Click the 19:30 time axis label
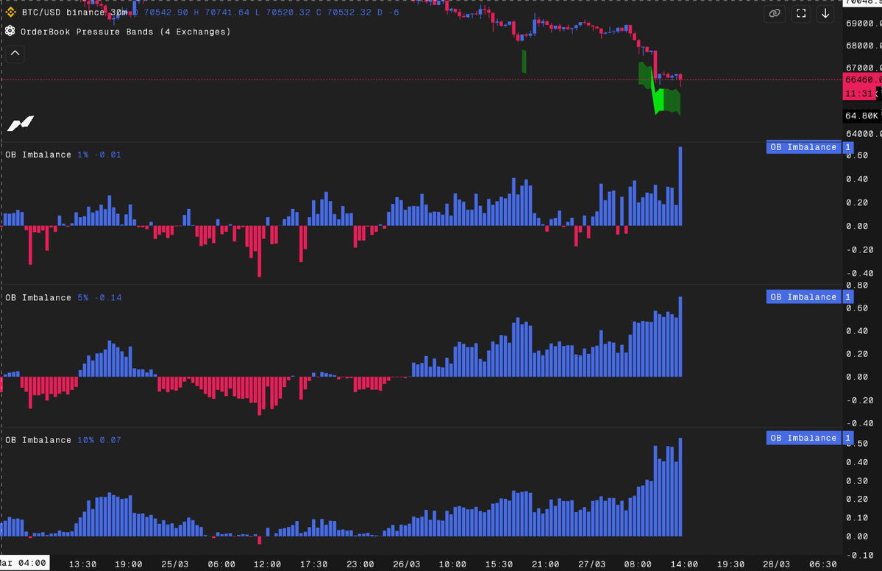882x571 pixels. click(730, 564)
